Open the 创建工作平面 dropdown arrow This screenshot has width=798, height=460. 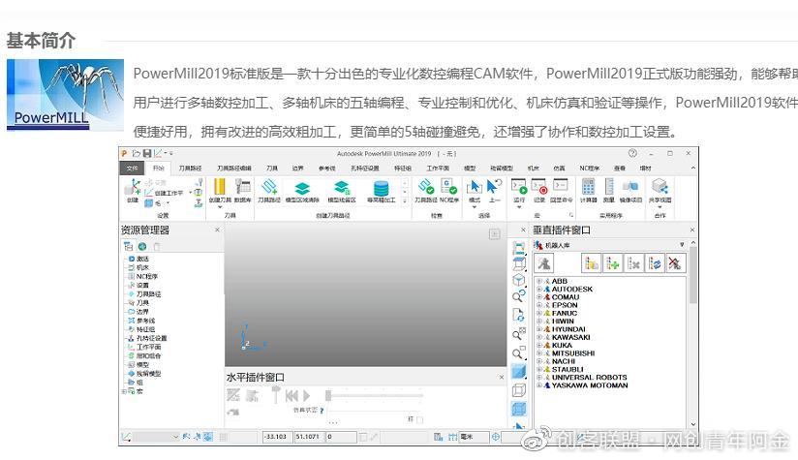click(191, 193)
